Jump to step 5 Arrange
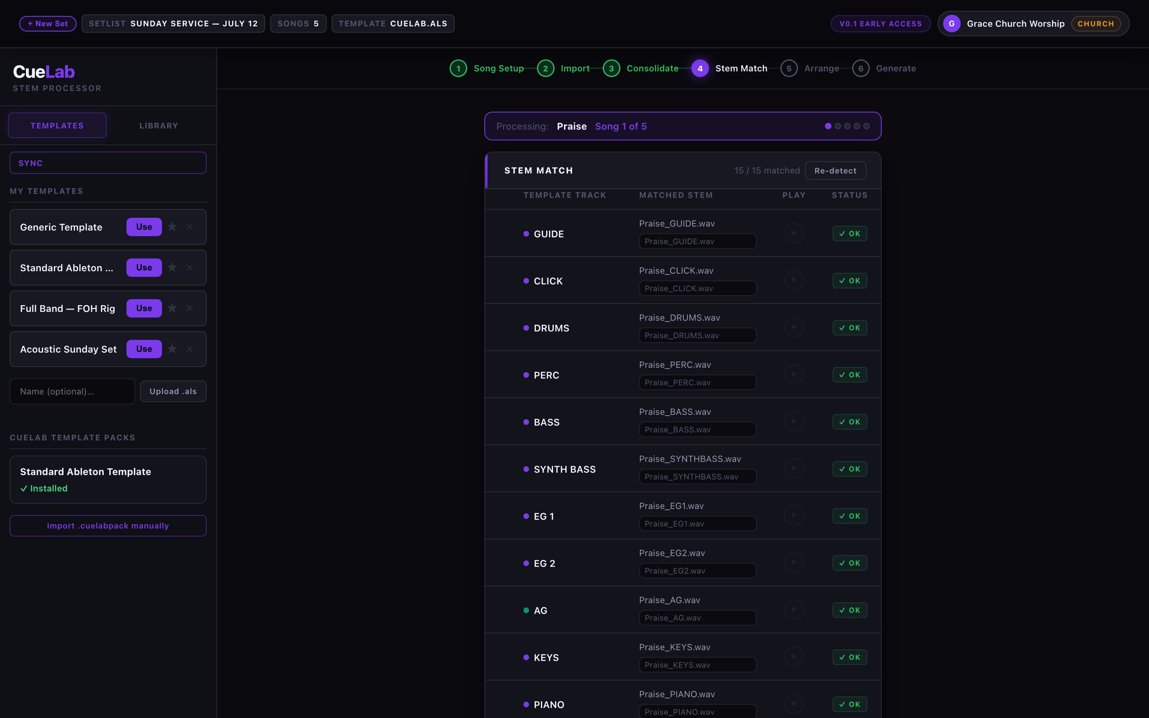This screenshot has height=718, width=1149. 809,68
